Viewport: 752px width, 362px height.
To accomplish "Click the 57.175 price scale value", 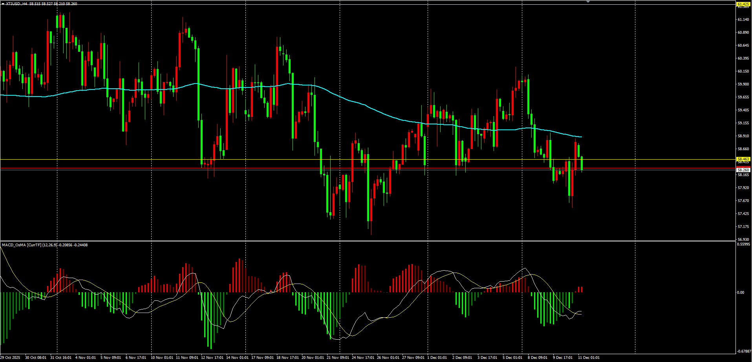I will 743,227.
